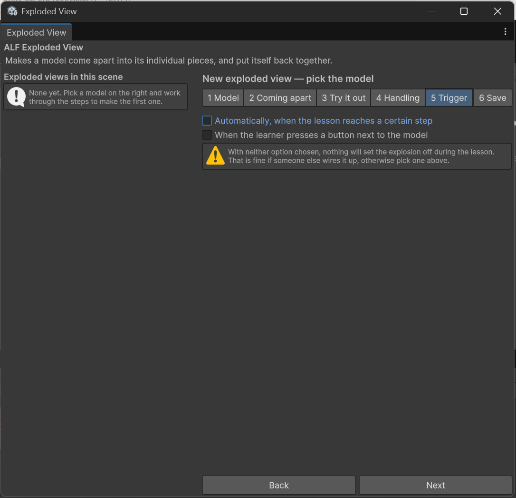The width and height of the screenshot is (516, 498).
Task: Enable automatic trigger at a lesson step
Action: coord(207,120)
